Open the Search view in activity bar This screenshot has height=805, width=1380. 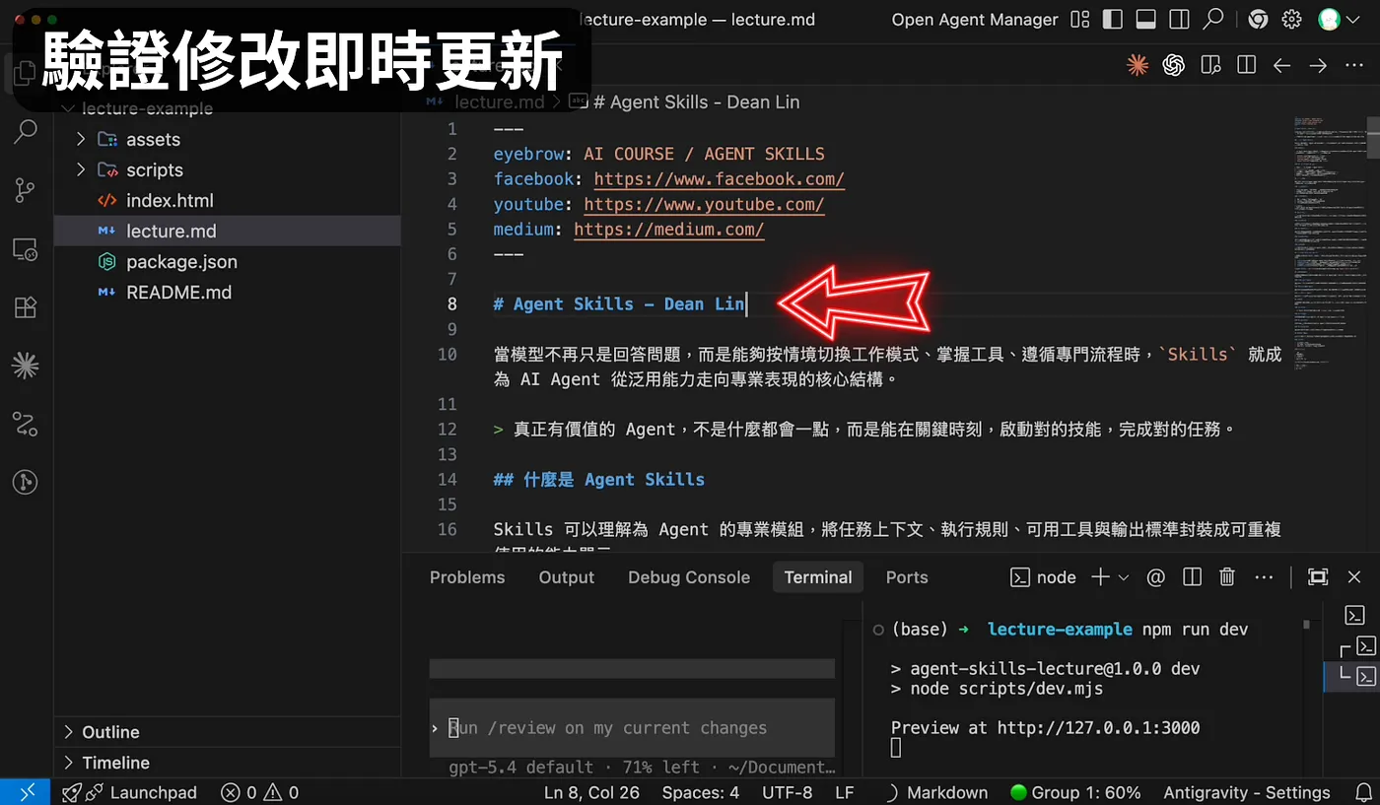click(26, 131)
